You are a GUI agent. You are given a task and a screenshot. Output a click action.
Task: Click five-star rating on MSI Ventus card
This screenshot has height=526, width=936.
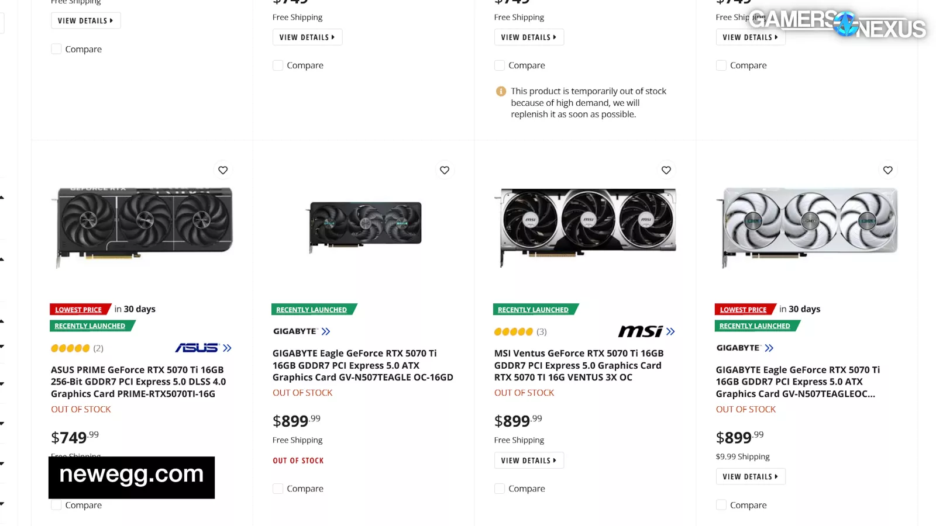click(x=514, y=332)
